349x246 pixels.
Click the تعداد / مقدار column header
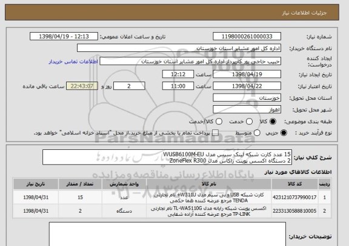[80, 184]
